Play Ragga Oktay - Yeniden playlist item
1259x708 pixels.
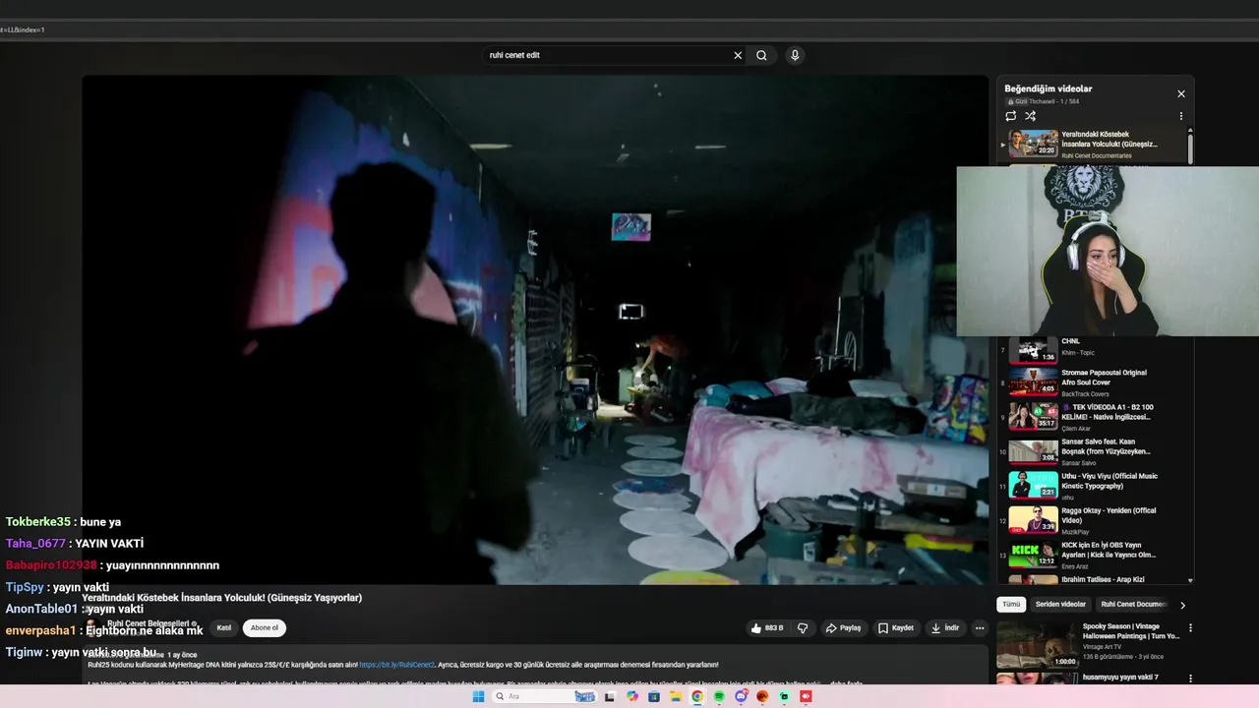1094,520
